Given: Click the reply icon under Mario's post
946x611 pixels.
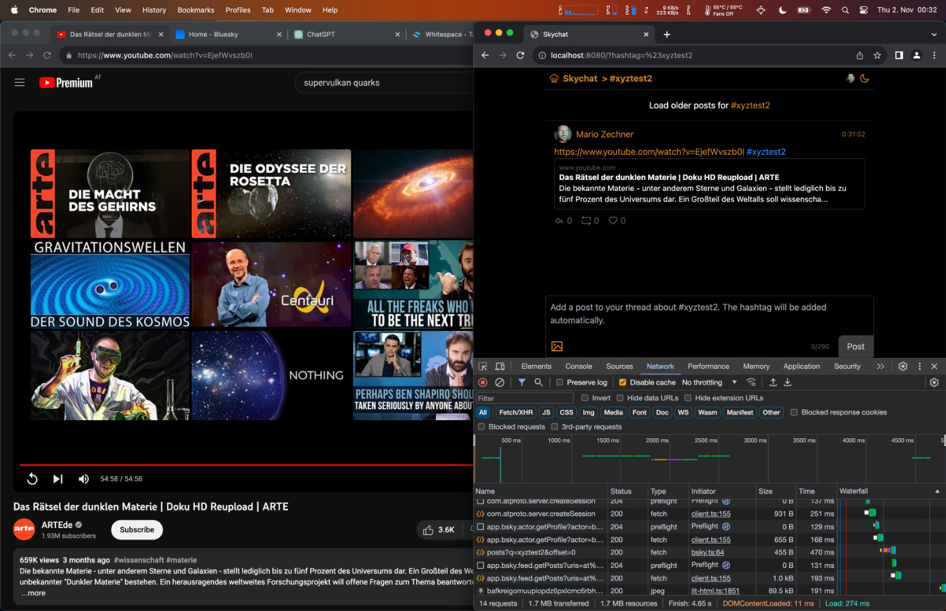Looking at the screenshot, I should [x=559, y=220].
